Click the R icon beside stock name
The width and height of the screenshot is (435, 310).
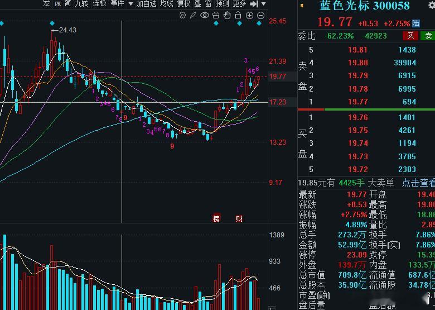tap(302, 6)
